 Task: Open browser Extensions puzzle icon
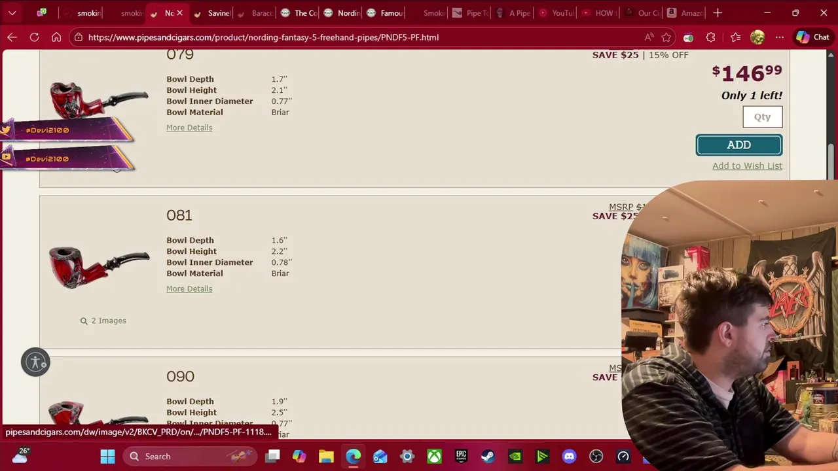(x=710, y=37)
